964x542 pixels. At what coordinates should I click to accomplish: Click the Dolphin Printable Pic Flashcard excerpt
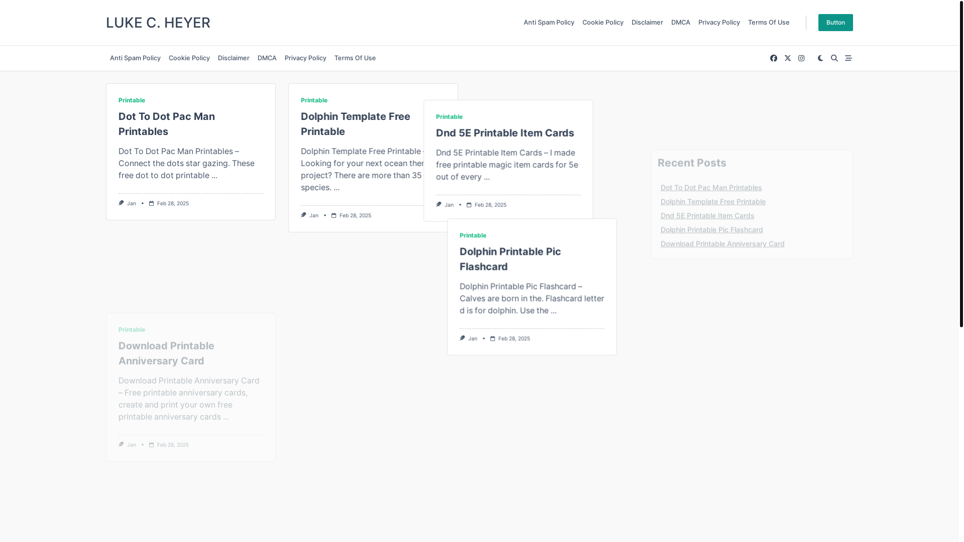click(532, 299)
